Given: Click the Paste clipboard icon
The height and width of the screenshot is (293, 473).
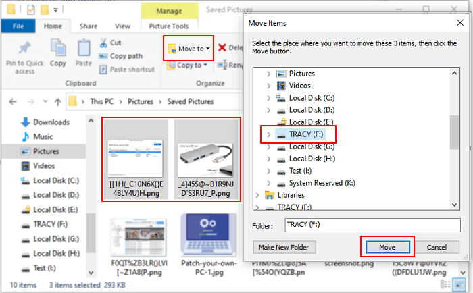Looking at the screenshot, I should point(83,49).
